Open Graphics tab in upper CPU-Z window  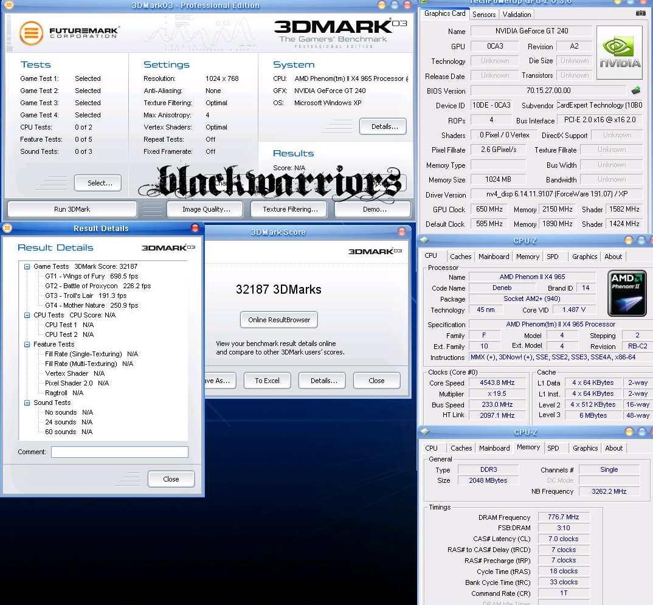tap(584, 257)
